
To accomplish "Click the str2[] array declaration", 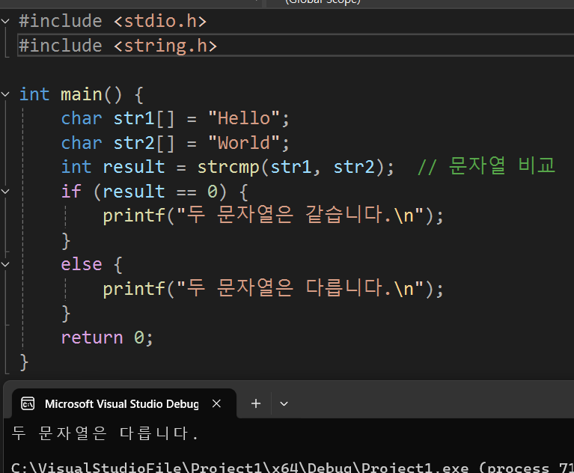I will click(x=175, y=143).
